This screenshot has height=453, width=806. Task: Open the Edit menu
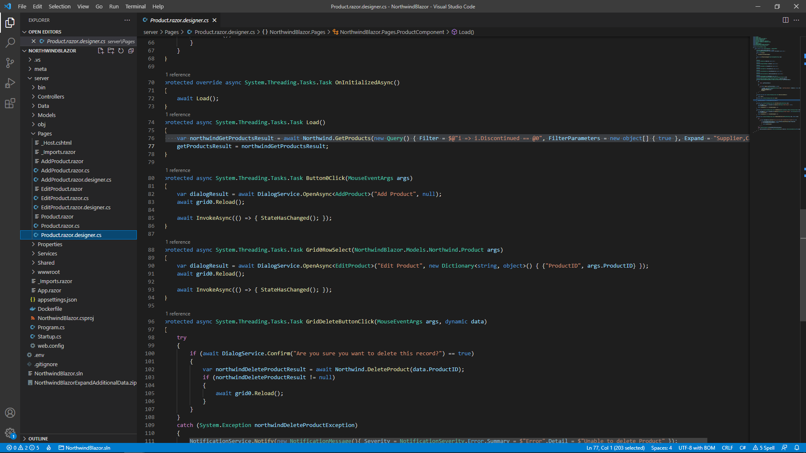coord(37,6)
